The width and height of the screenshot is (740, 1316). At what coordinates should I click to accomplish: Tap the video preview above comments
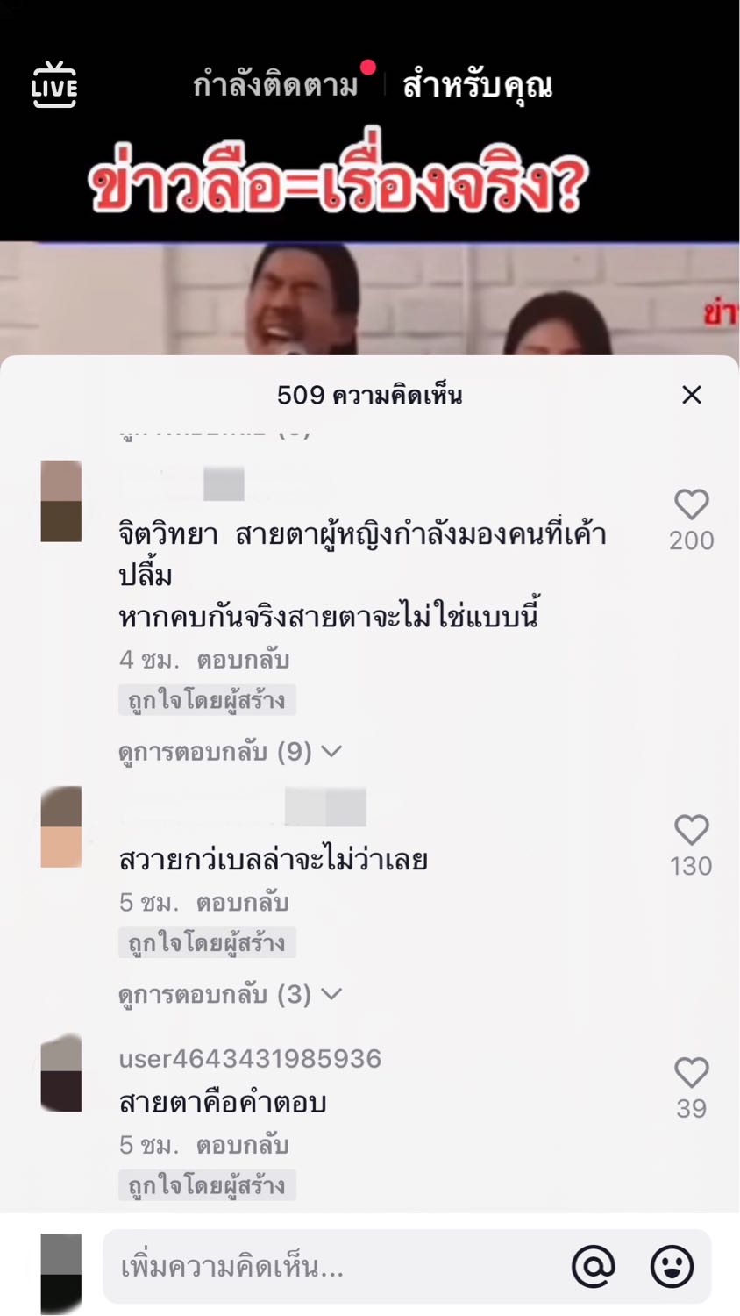369,298
